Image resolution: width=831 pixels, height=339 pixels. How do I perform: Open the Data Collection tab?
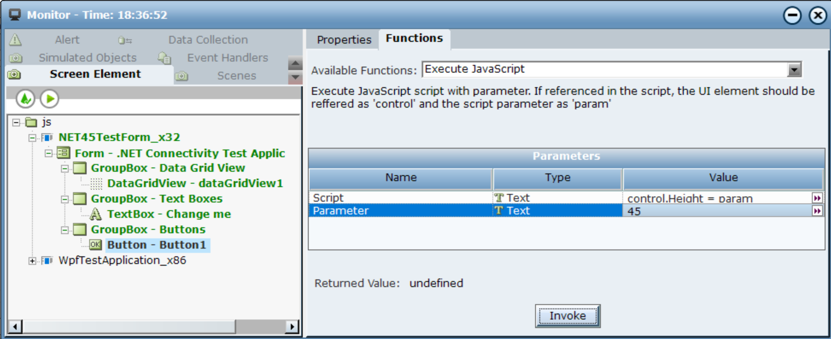click(x=208, y=40)
